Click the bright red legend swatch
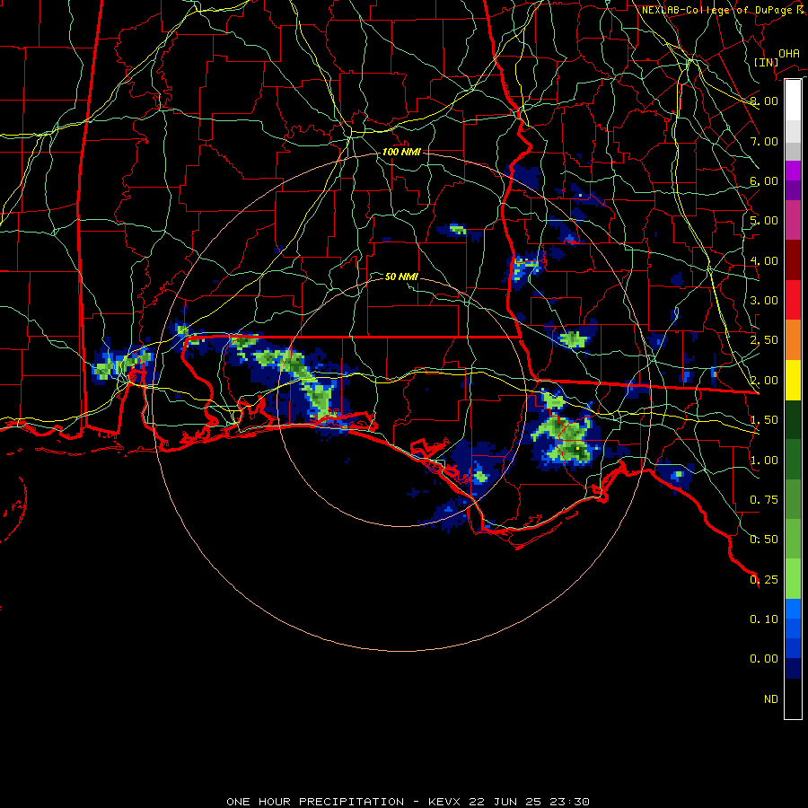This screenshot has height=808, width=808. [x=793, y=300]
